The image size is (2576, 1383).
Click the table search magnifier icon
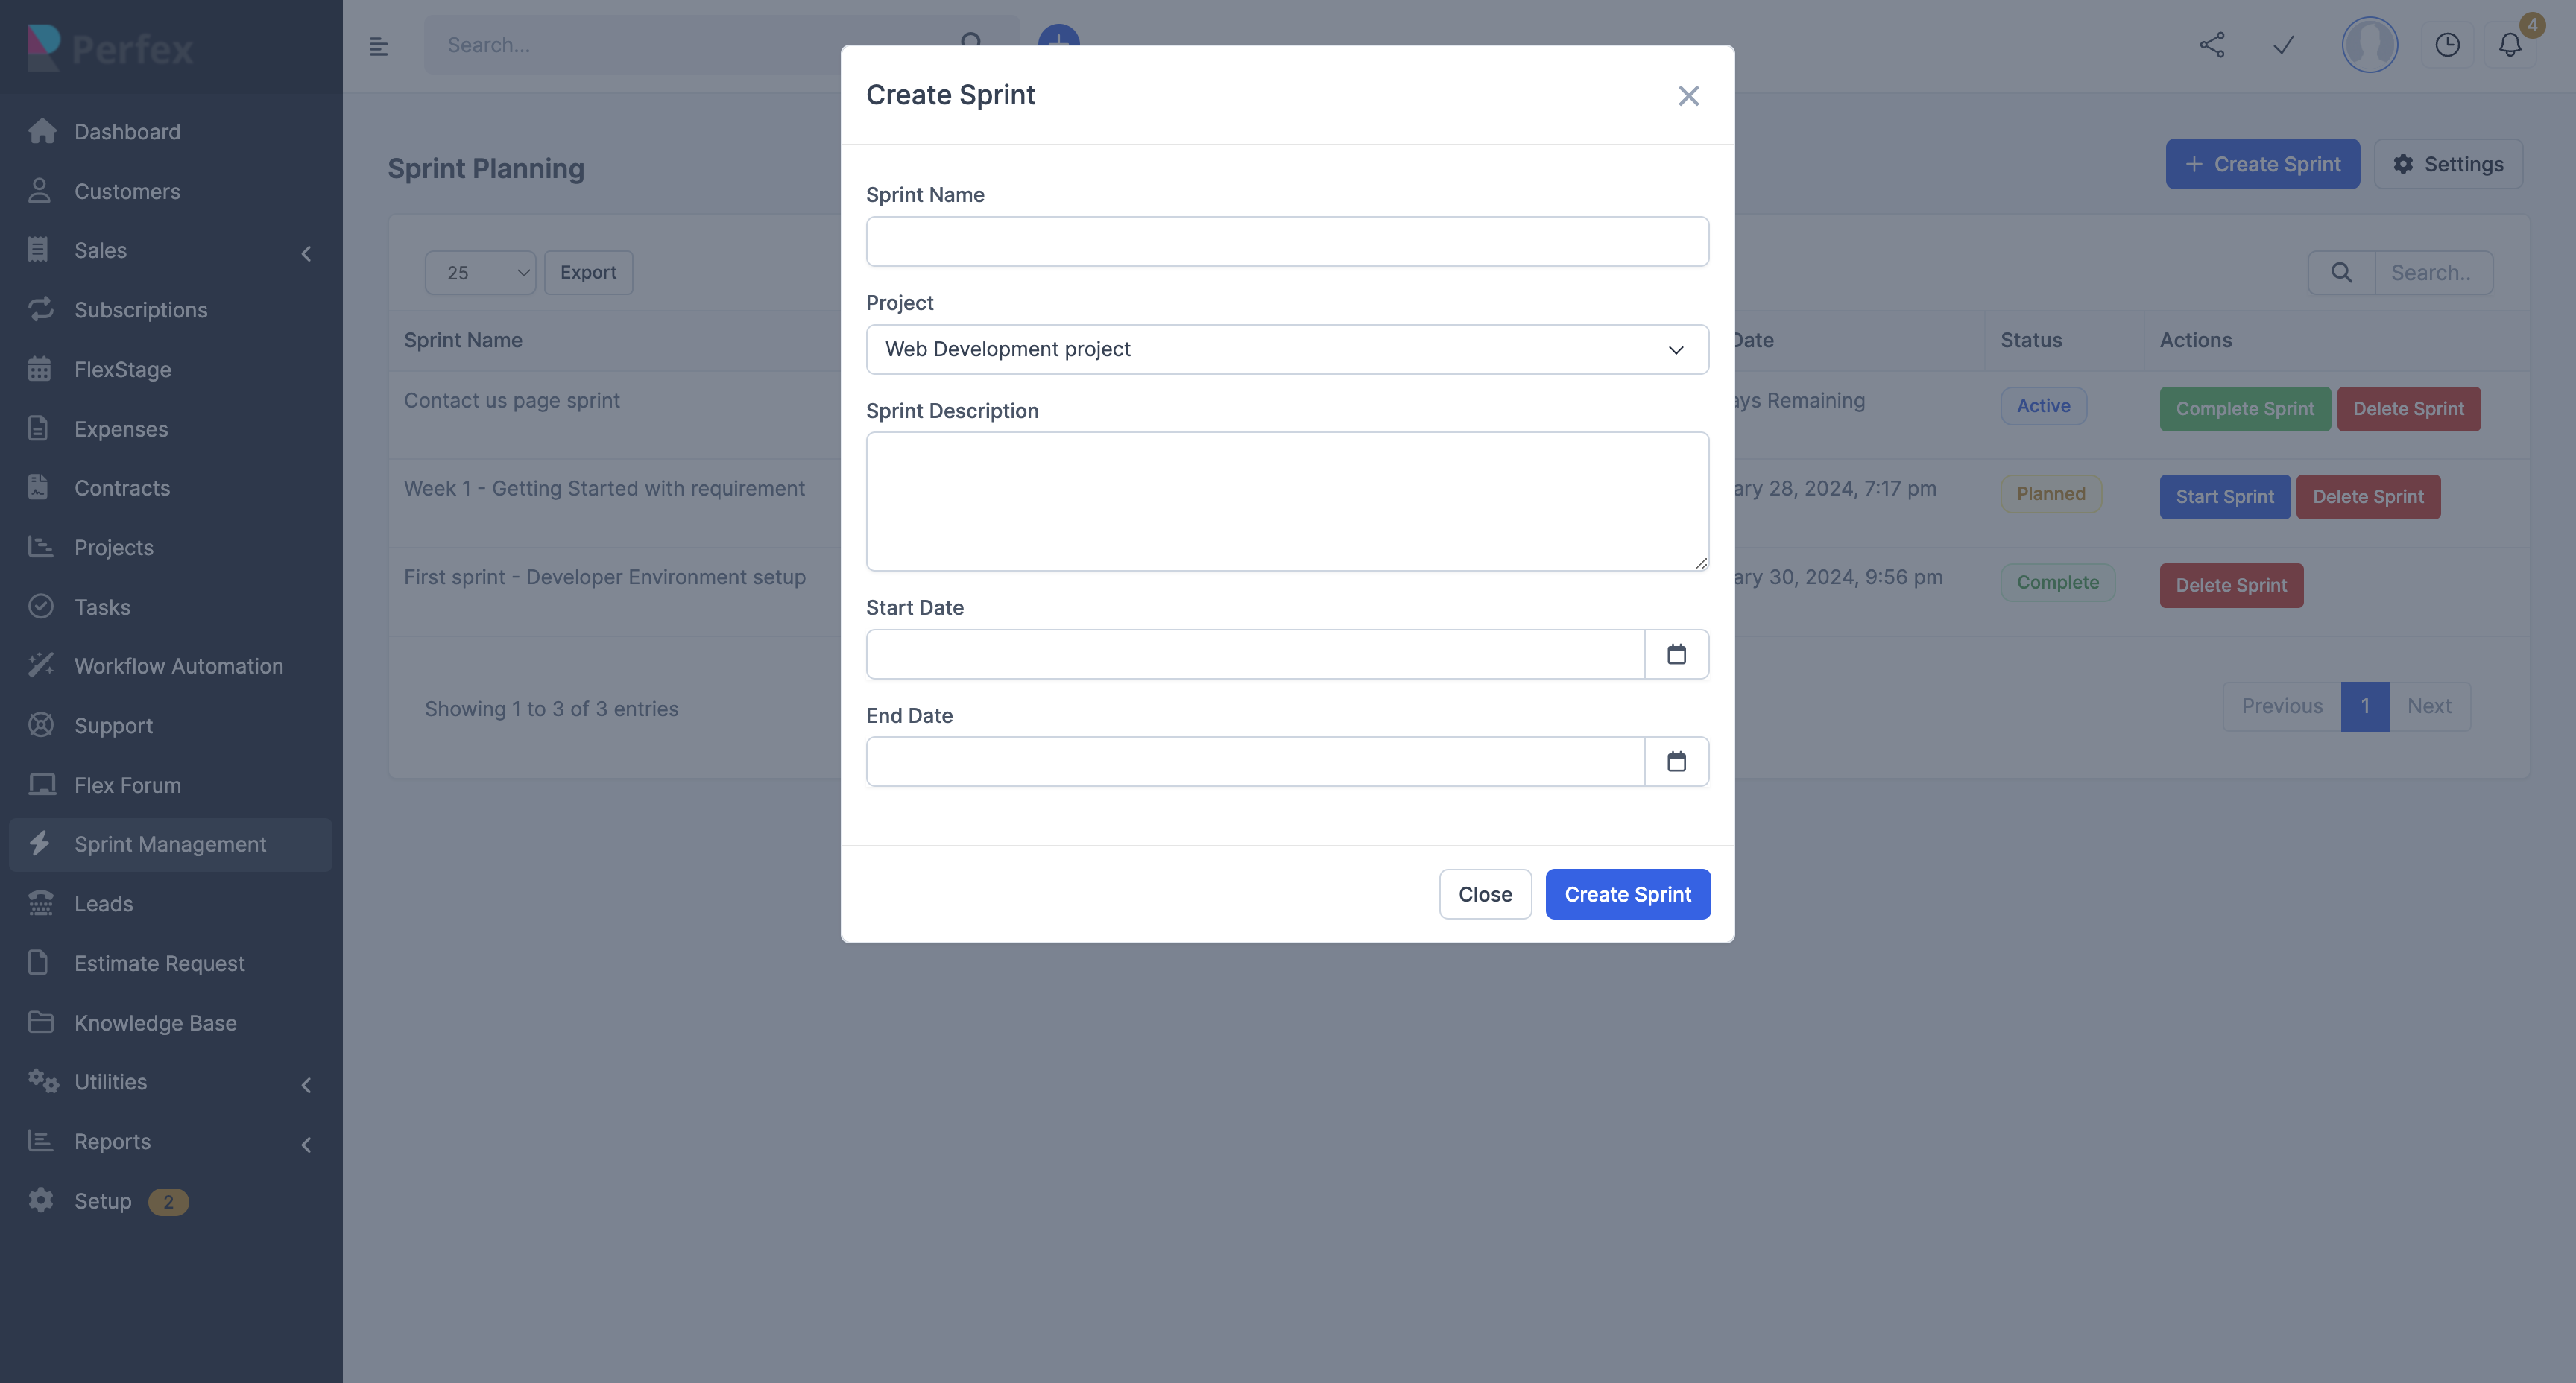(2341, 273)
